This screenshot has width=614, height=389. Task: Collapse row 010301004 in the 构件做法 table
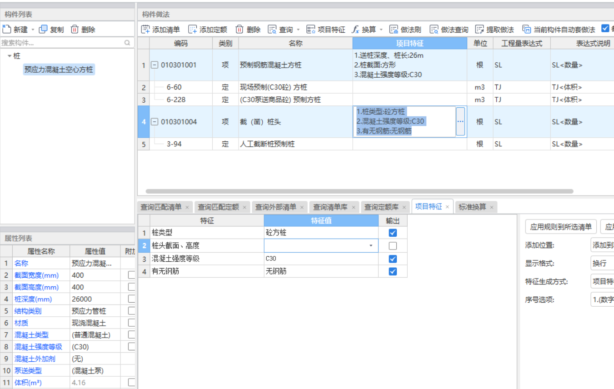click(155, 122)
